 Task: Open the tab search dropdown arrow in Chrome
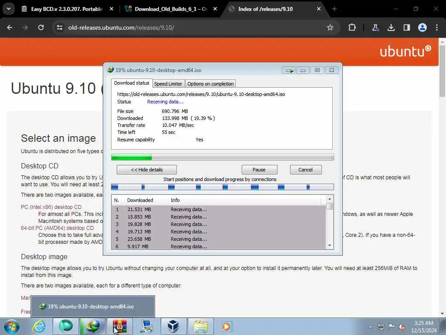9,9
